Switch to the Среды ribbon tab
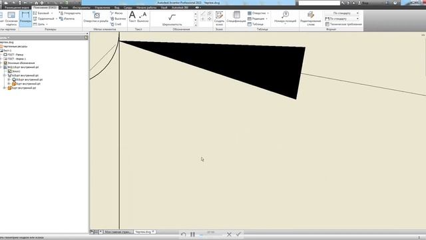This screenshot has height=240, width=426. point(128,7)
